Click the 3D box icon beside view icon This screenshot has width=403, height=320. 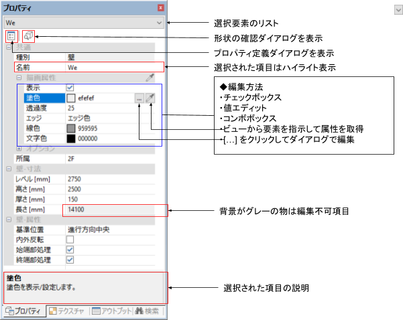pyautogui.click(x=28, y=35)
